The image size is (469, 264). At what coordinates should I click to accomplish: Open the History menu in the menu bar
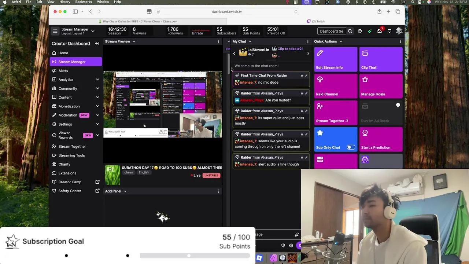coord(65,2)
